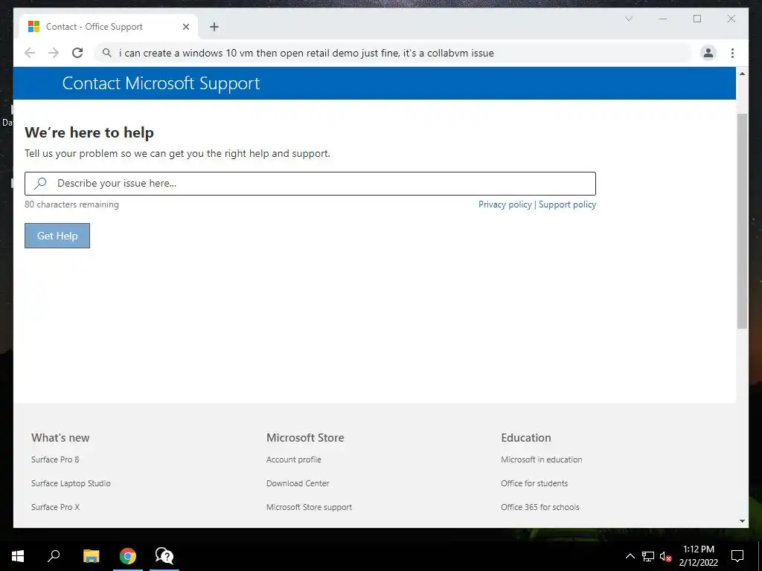The image size is (762, 571).
Task: Click Contact Microsoft Support heading
Action: point(161,83)
